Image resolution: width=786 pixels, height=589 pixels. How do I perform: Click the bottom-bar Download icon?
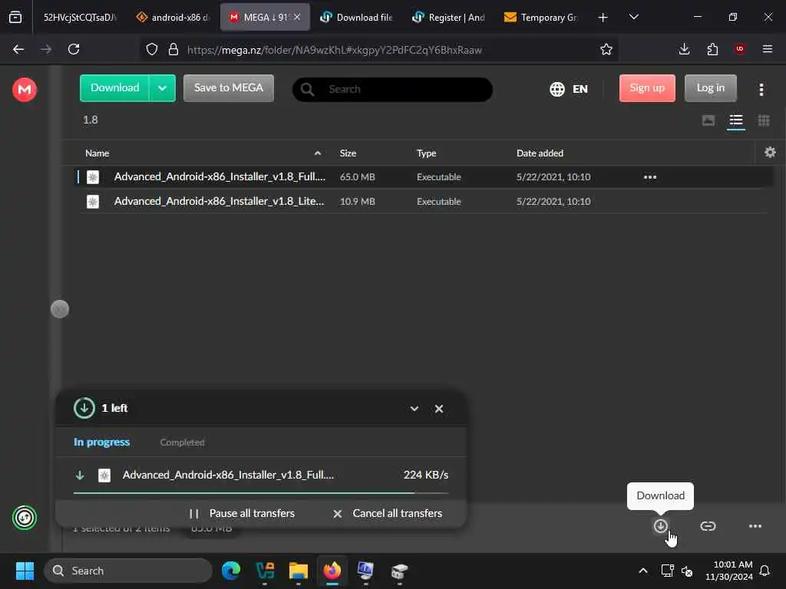660,526
